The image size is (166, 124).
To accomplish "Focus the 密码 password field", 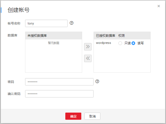I will click(x=59, y=82).
